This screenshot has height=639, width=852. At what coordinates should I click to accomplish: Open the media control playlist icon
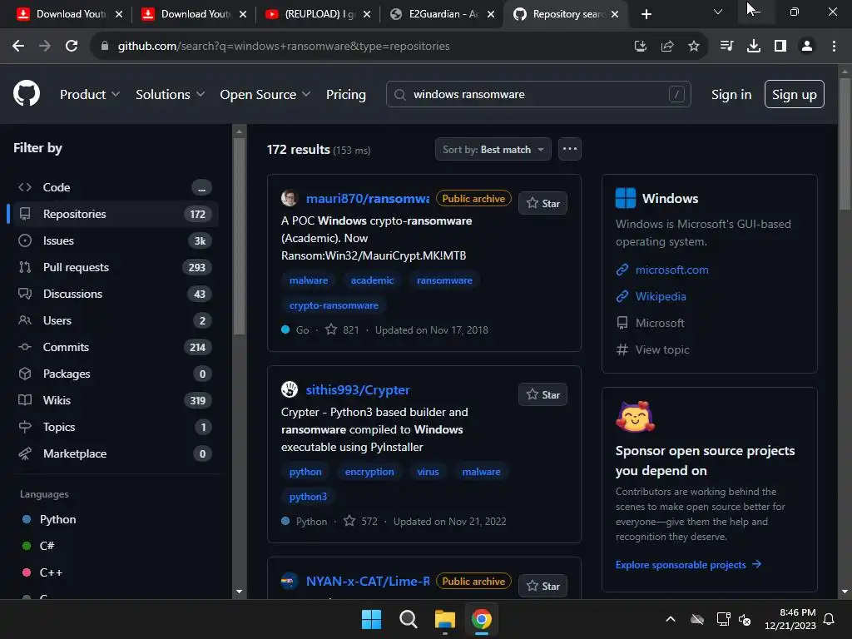[726, 47]
